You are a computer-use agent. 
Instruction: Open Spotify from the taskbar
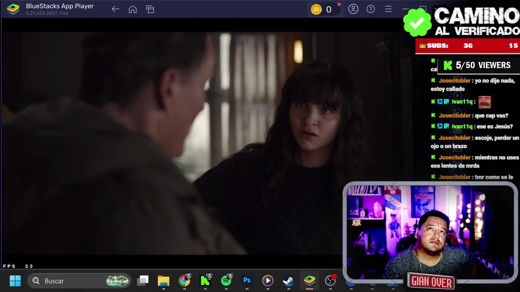pyautogui.click(x=227, y=280)
